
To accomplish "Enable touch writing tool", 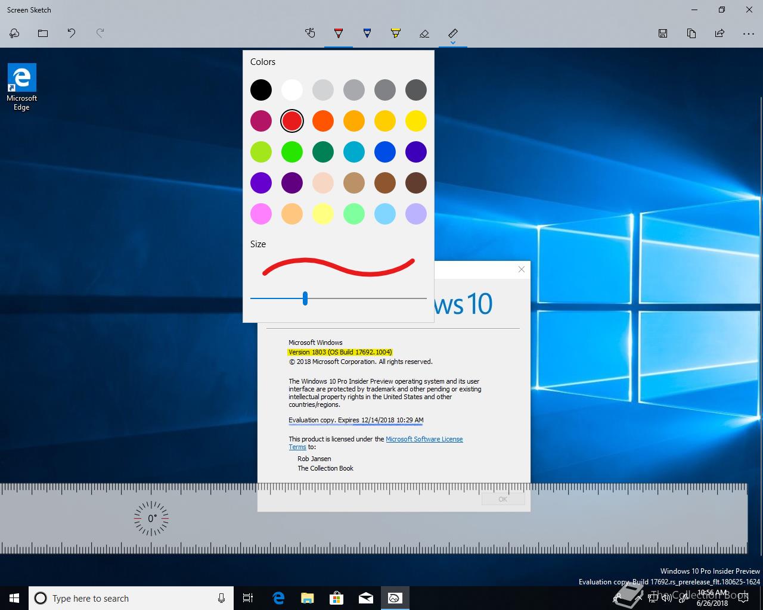I will (x=310, y=33).
